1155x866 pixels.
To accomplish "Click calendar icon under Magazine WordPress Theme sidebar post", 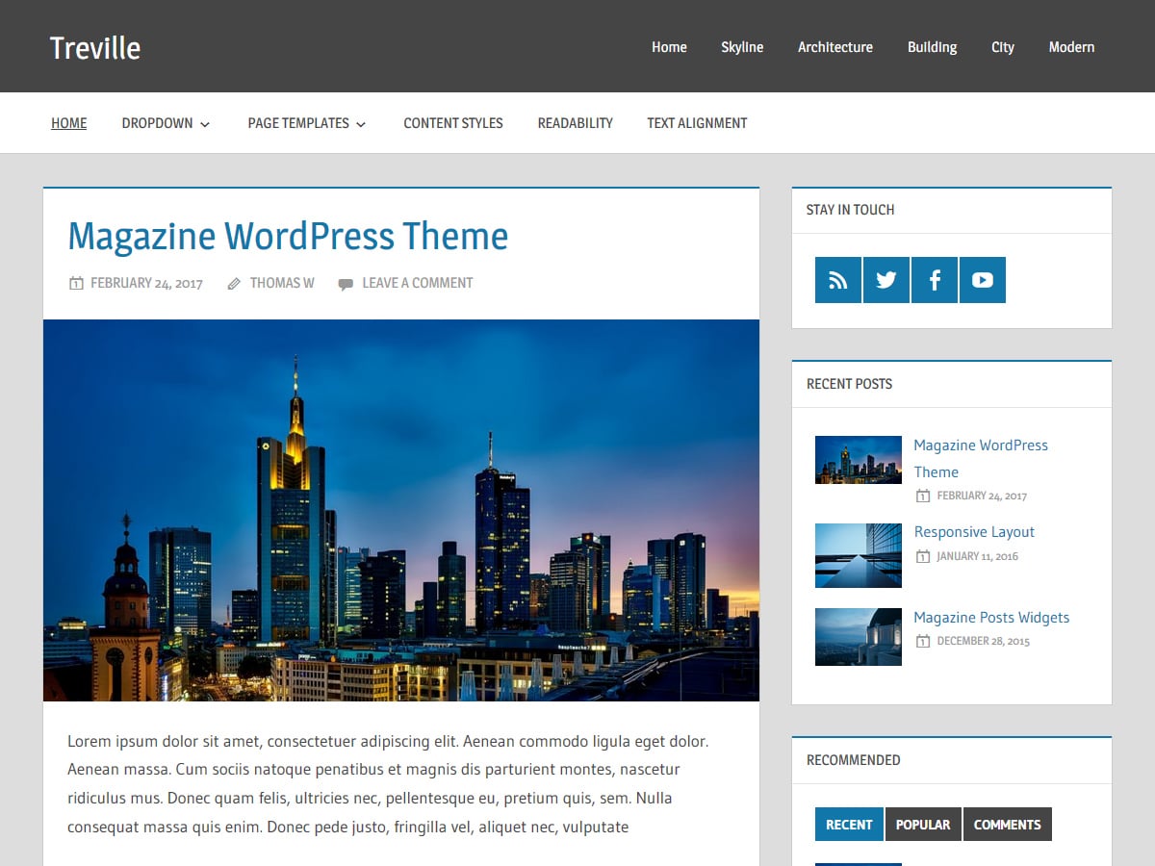I will tap(922, 497).
